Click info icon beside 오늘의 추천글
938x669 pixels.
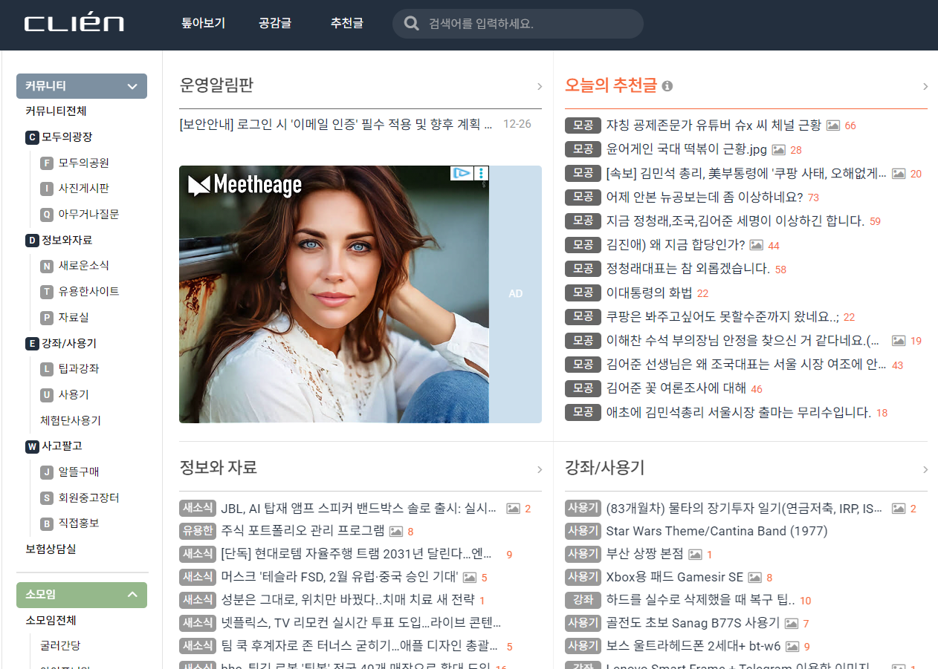[x=667, y=86]
